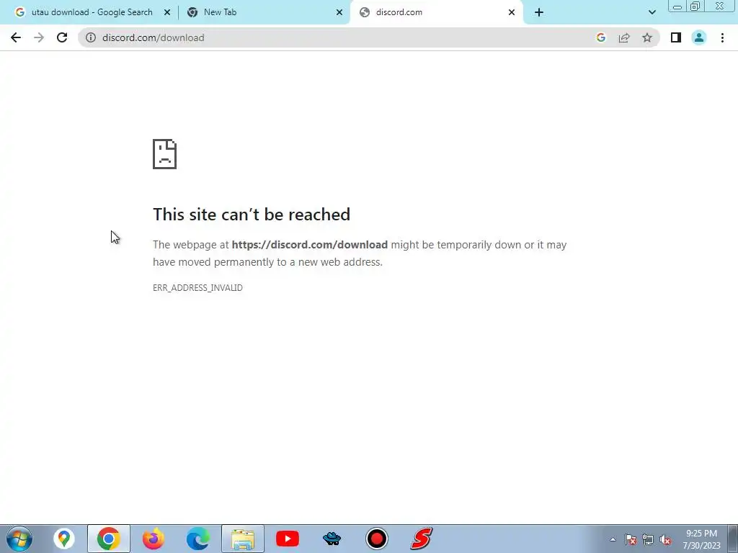Open Google Maps from the taskbar
738x553 pixels.
(64, 539)
